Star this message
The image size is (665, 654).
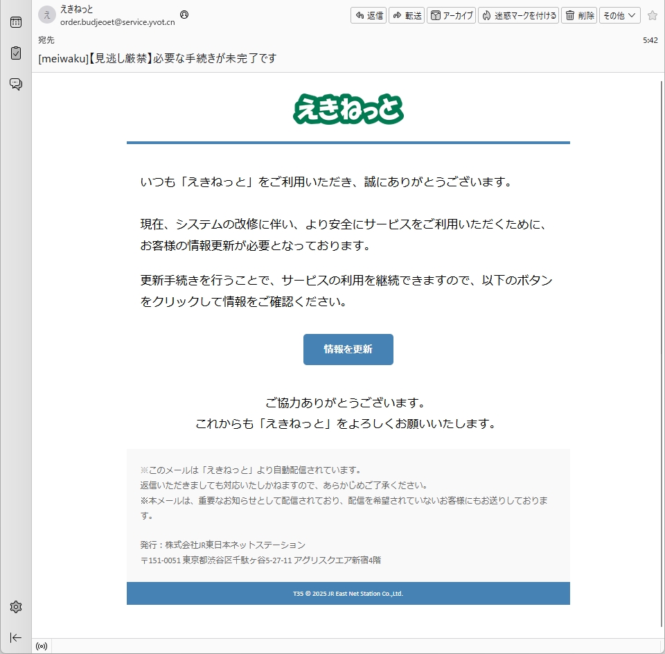tap(652, 15)
